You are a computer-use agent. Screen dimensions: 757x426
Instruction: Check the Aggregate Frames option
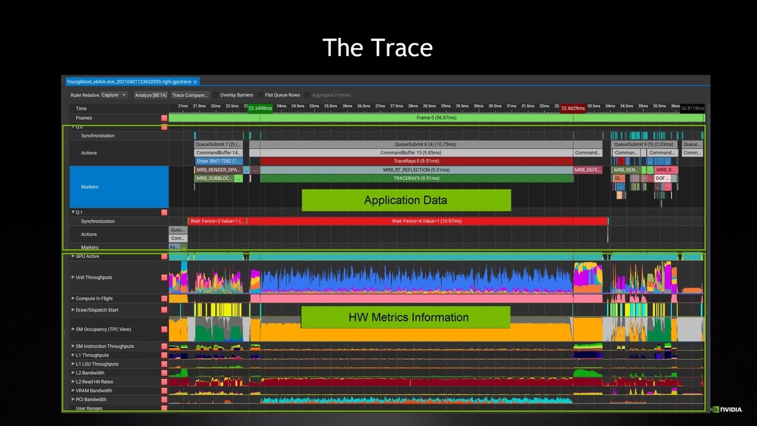pyautogui.click(x=307, y=95)
